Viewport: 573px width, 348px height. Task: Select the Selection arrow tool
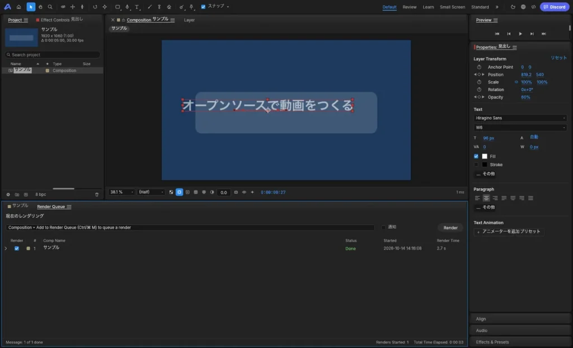click(31, 7)
